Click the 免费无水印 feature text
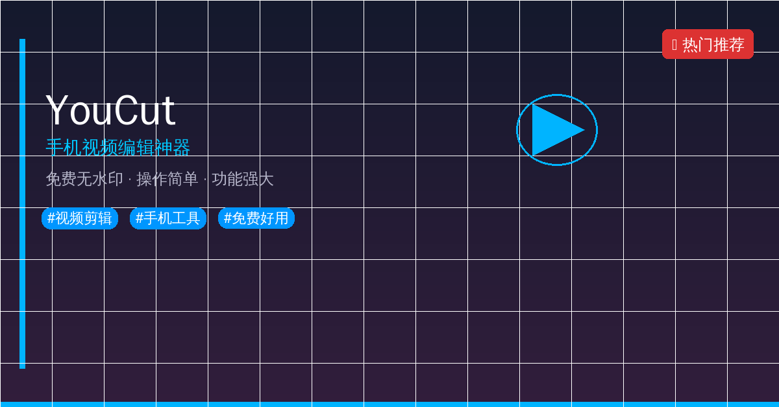The height and width of the screenshot is (407, 779). (84, 179)
